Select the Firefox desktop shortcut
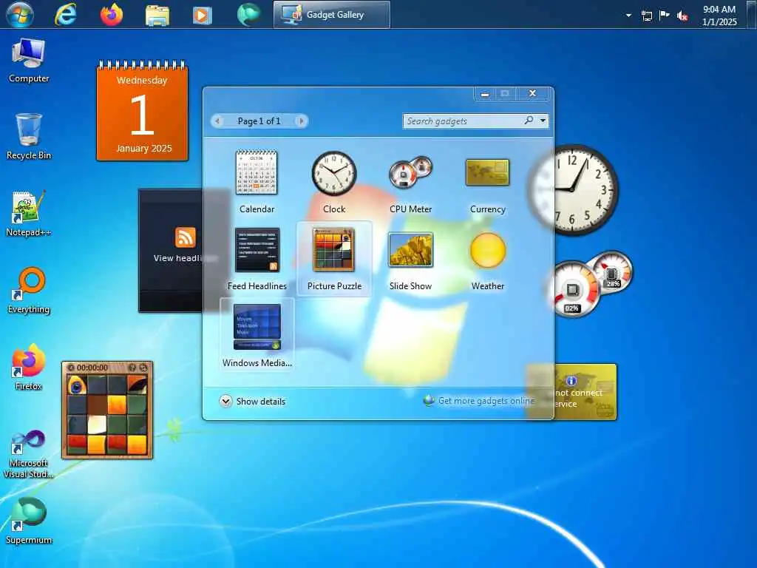 29,368
